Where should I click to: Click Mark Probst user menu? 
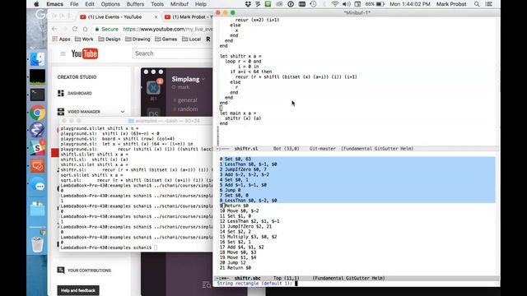[x=451, y=4]
